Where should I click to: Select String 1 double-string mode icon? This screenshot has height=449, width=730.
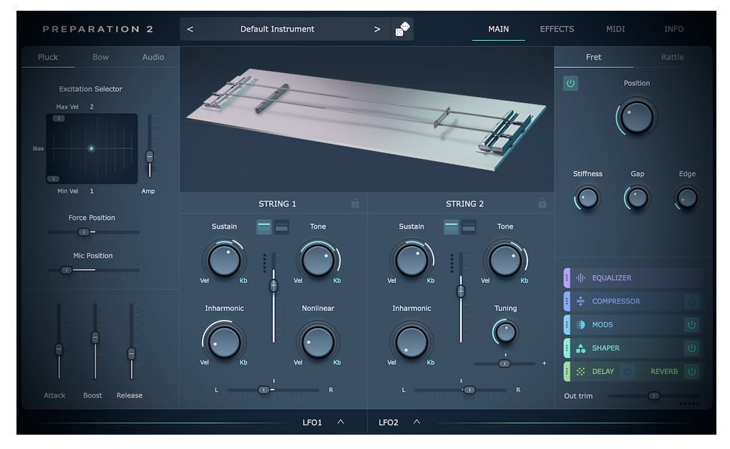pyautogui.click(x=282, y=227)
